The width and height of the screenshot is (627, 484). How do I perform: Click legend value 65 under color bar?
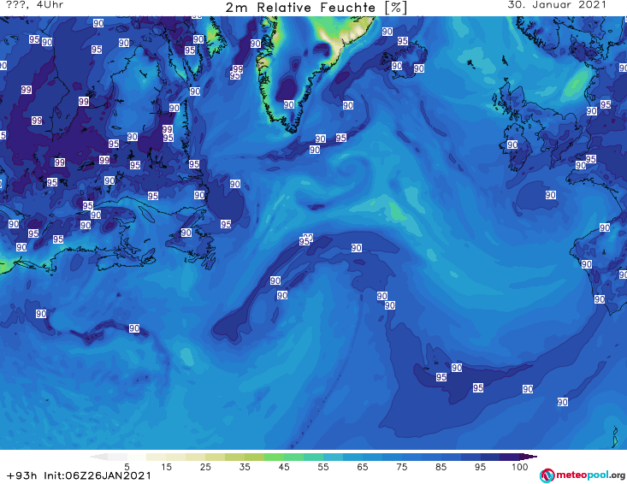363,466
